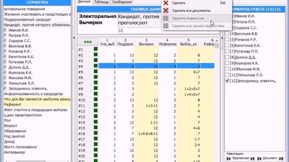Switch to the Сообщения tab
Screen dimensions: 289x162
point(121,2)
